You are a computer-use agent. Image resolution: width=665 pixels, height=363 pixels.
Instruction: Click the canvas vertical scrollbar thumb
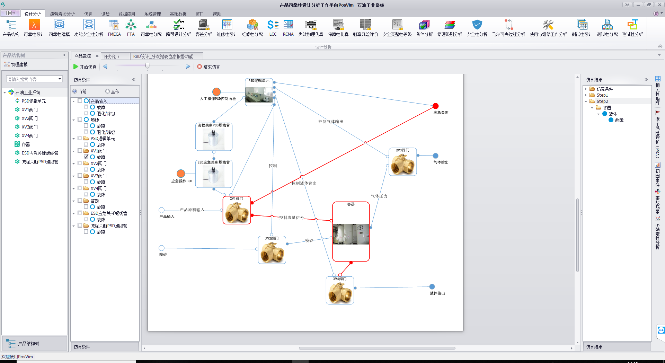[577, 235]
